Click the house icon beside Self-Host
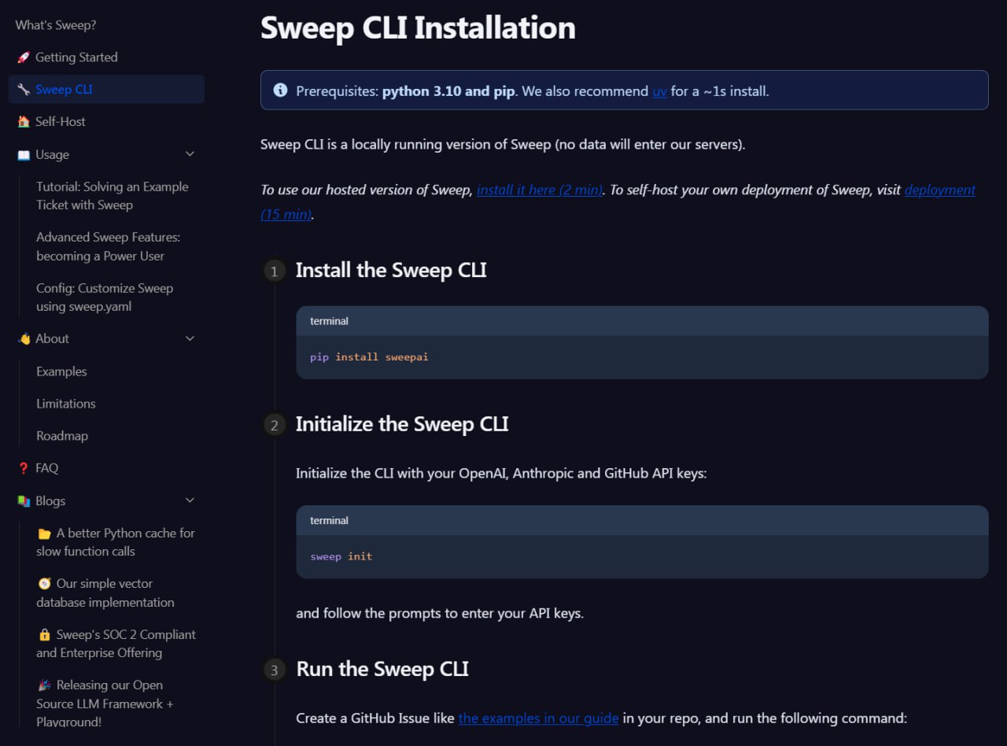Screen dimensions: 1007x746 coord(24,122)
